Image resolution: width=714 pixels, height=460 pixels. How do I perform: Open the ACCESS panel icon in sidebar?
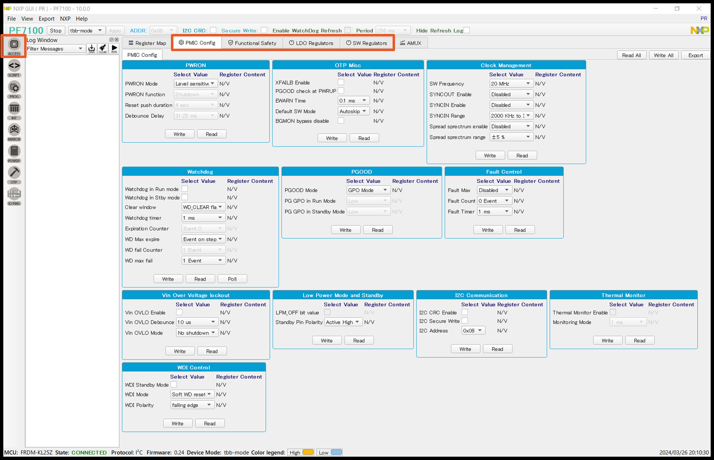pyautogui.click(x=14, y=46)
